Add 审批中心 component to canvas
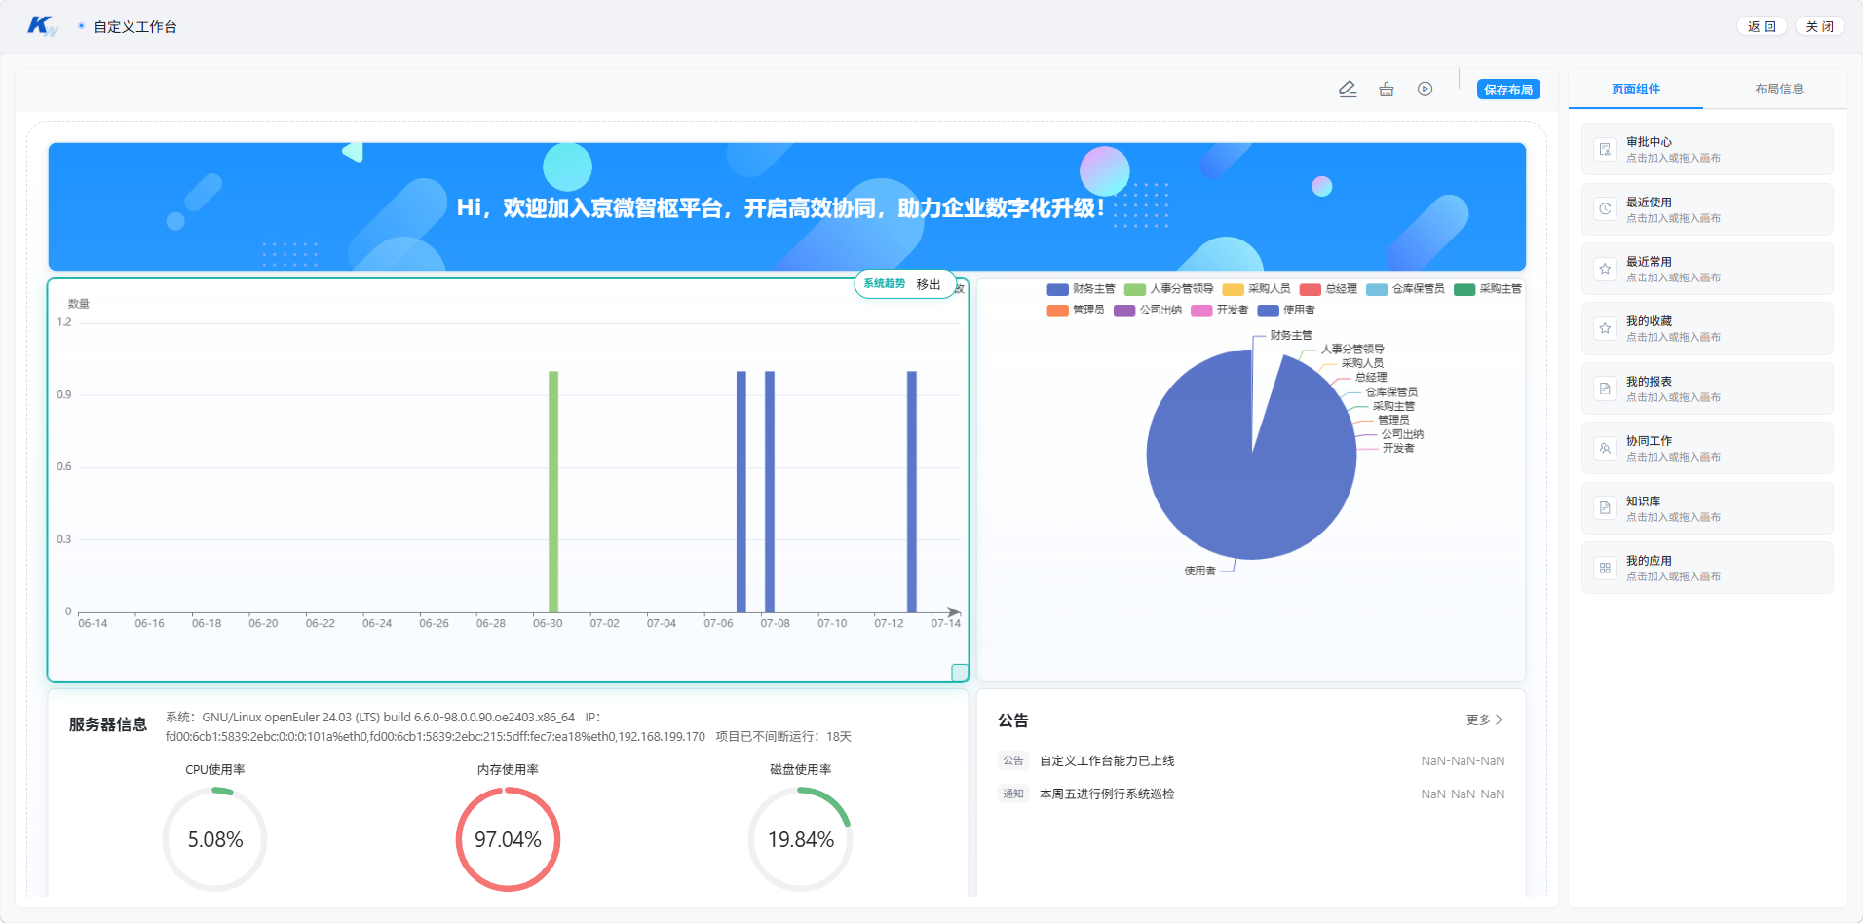This screenshot has width=1863, height=923. (x=1707, y=149)
